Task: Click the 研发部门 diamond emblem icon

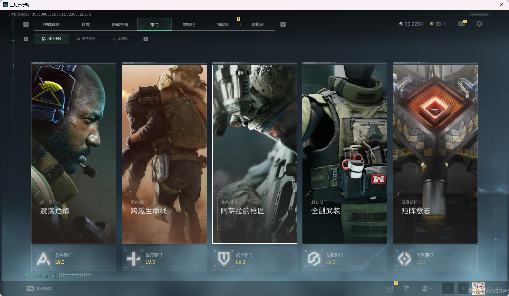Action: click(x=404, y=259)
